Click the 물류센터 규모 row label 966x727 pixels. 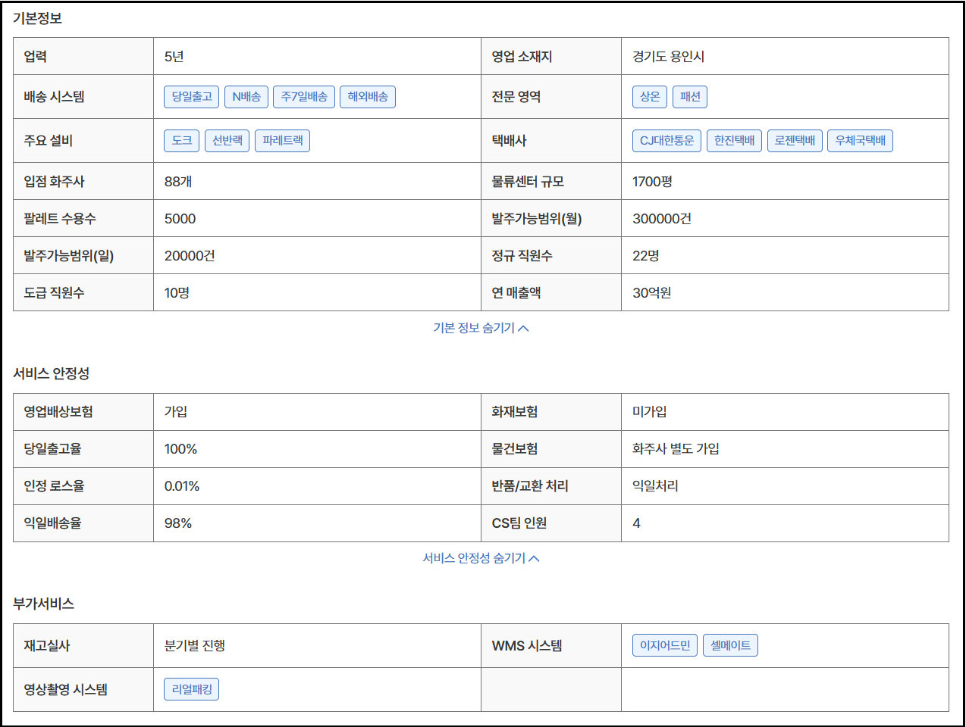coord(528,182)
